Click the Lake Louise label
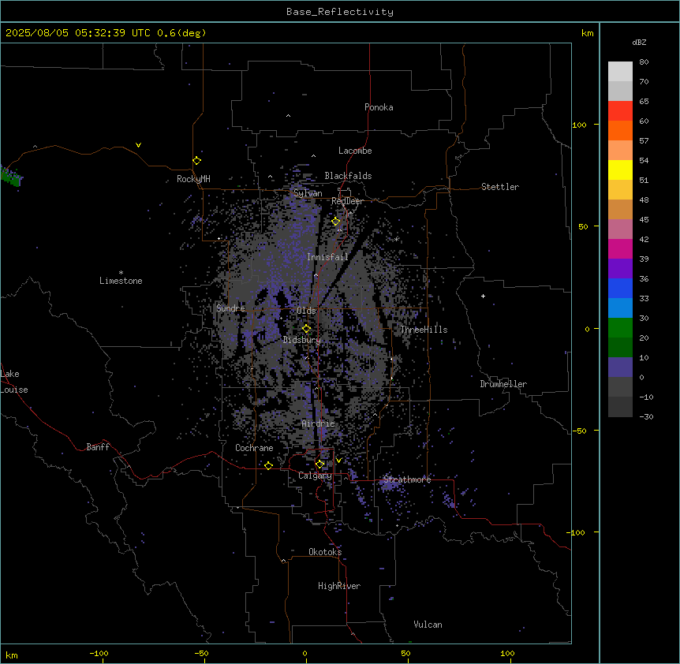This screenshot has height=664, width=680. coord(14,382)
